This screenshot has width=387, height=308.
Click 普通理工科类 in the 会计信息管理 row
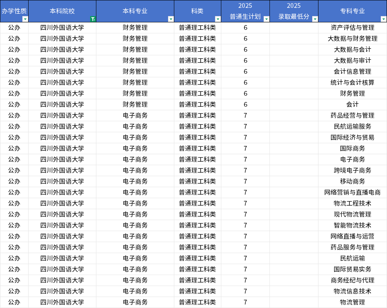pyautogui.click(x=197, y=72)
